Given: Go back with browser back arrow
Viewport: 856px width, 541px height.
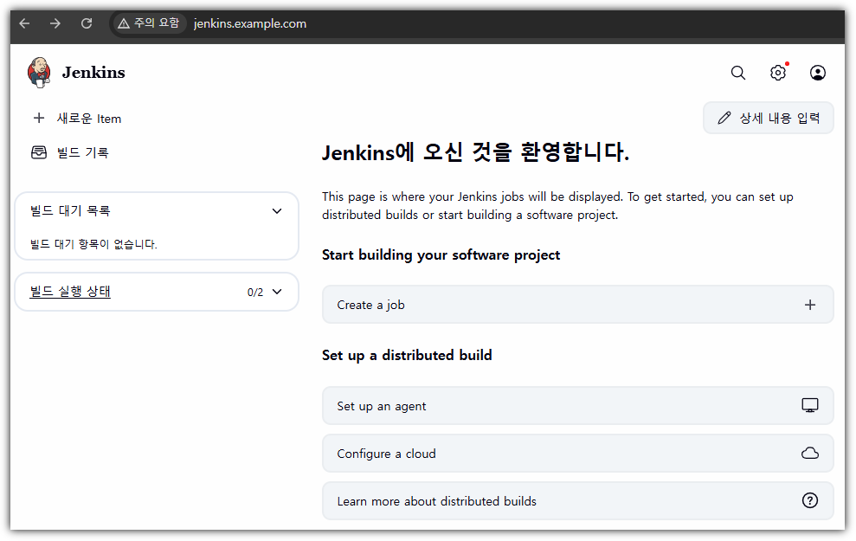Looking at the screenshot, I should pyautogui.click(x=24, y=23).
